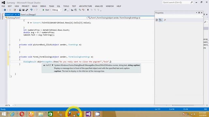Open the Undo history dropdown arrow
This screenshot has height=117, width=209.
coord(34,10)
